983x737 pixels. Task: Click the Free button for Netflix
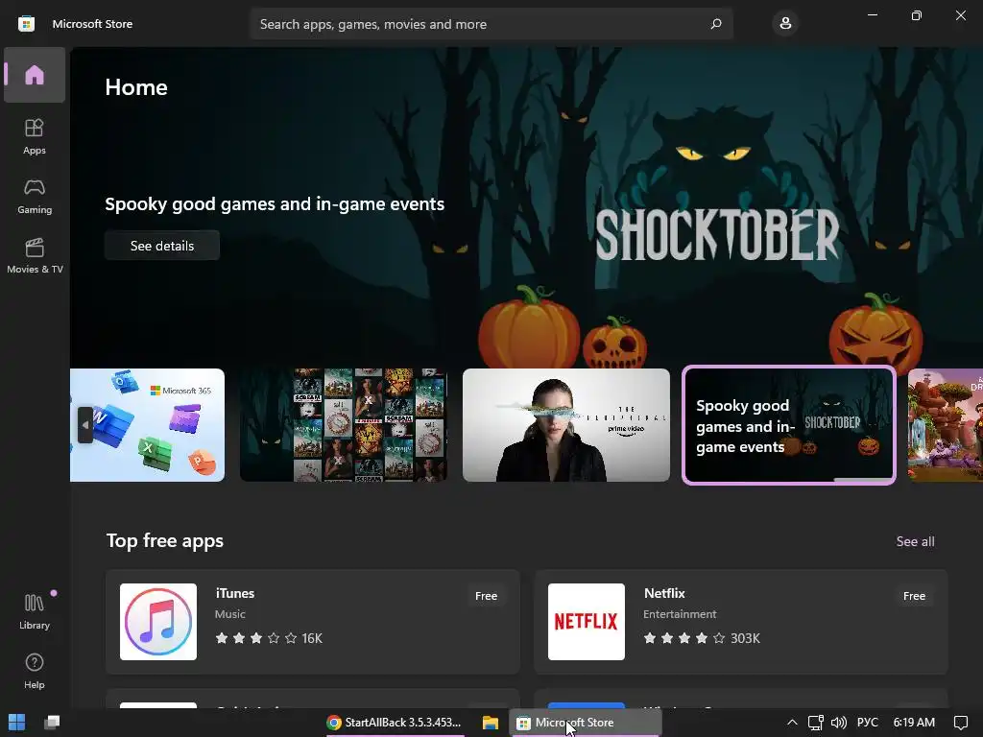914,596
